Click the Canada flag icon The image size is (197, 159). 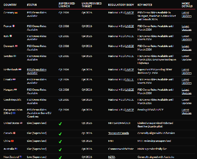[x=14, y=133]
